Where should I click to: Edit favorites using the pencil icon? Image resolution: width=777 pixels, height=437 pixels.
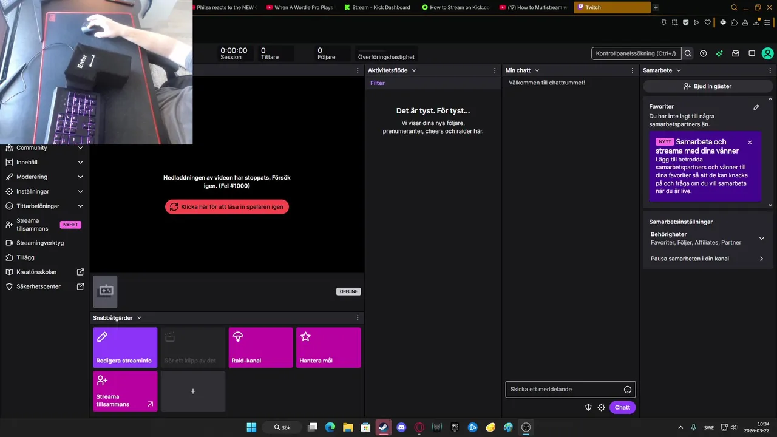point(756,107)
